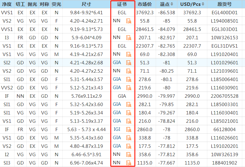Click the 原货号 column header
Viewport: 245px width, 167px height.
(224, 4)
